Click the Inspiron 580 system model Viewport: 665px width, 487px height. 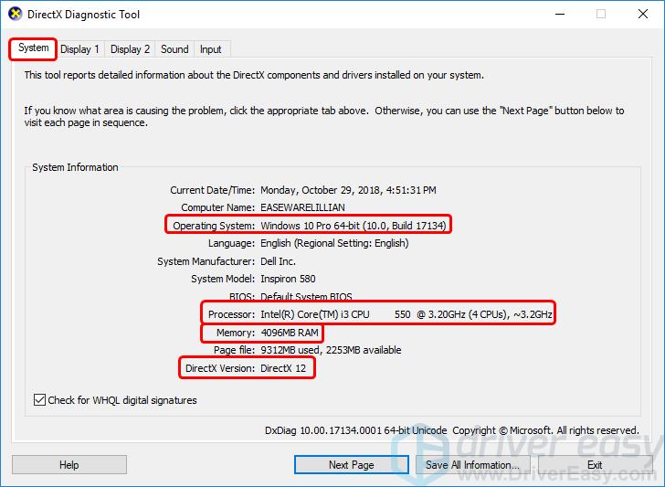(288, 279)
